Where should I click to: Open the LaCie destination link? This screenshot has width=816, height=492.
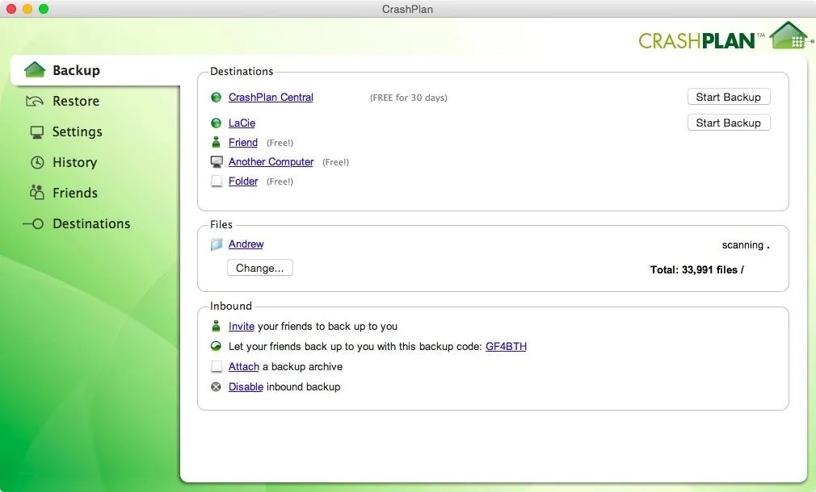pyautogui.click(x=242, y=123)
